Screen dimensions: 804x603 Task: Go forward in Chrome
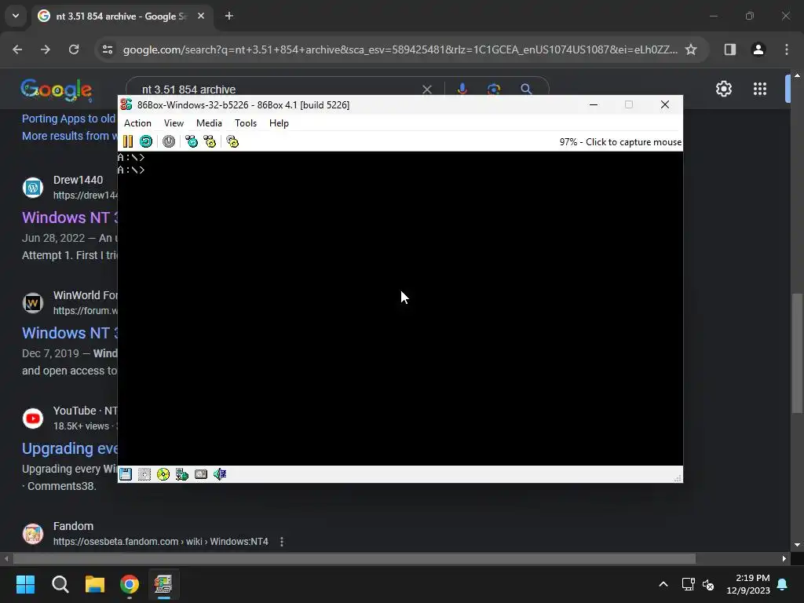click(x=46, y=49)
